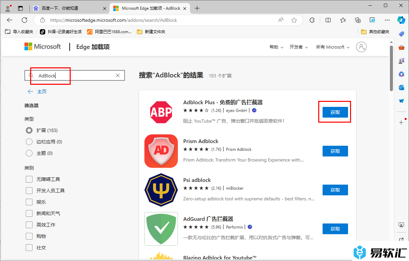This screenshot has width=409, height=261.
Task: Click the read aloud icon in address bar
Action: (281, 20)
